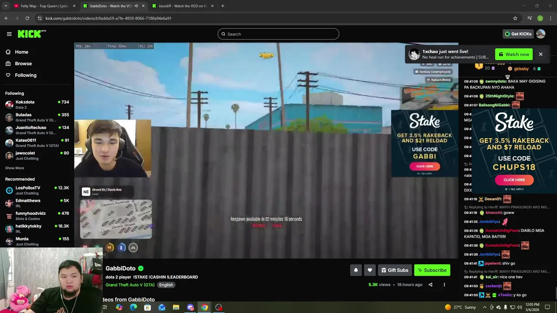
Task: Open the weather widget showing 27°C Sunny
Action: [460, 307]
